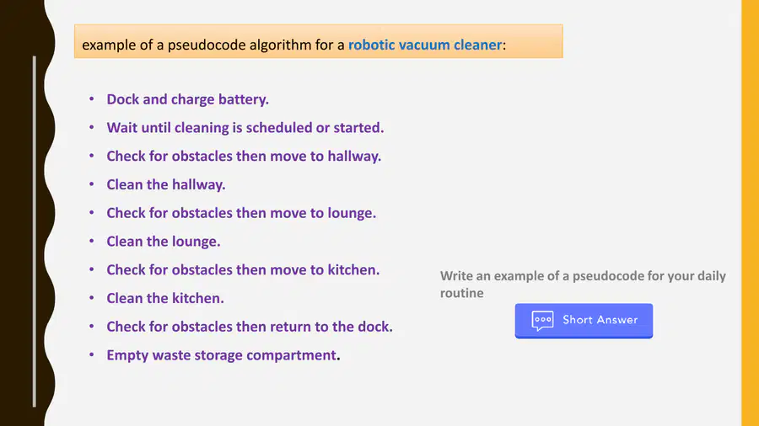
Task: Select 'Empty waste storage compartment' line
Action: [223, 355]
